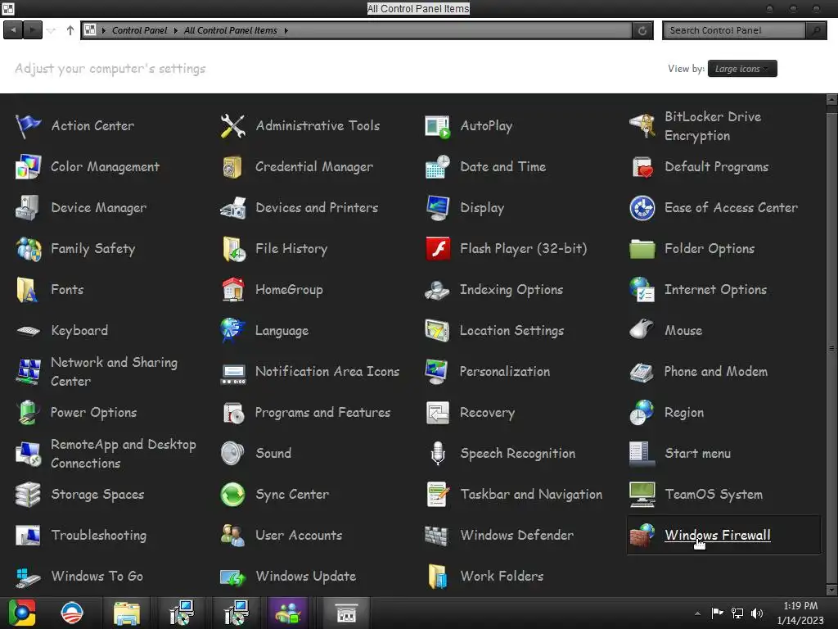Open Date and Time icon
Viewport: 838px width, 629px height.
437,167
